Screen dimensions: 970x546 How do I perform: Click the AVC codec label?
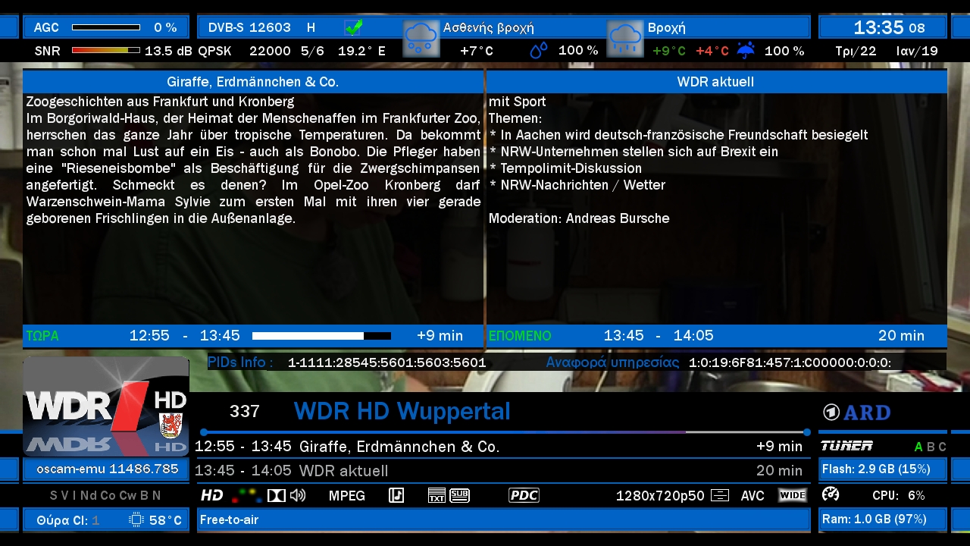[x=753, y=495]
